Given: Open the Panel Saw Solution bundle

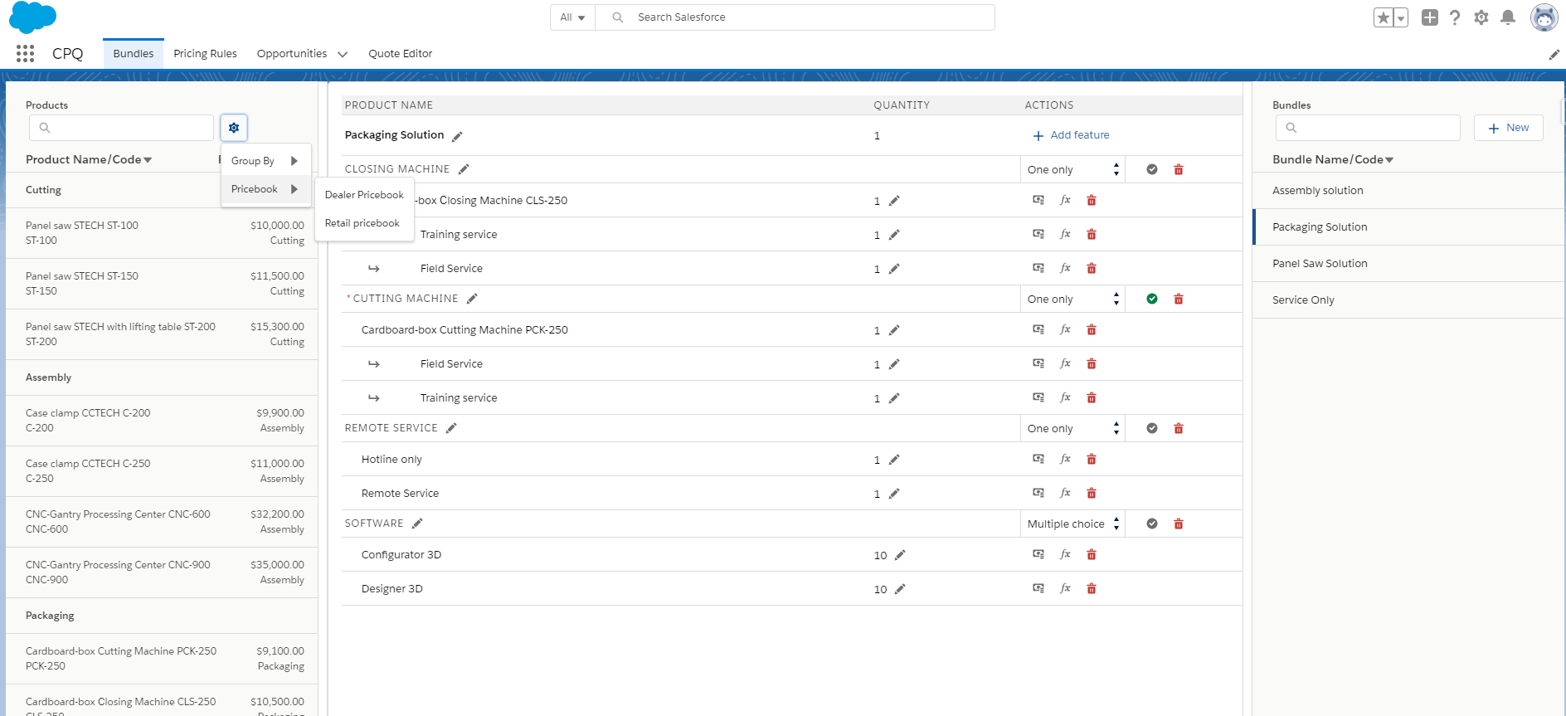Looking at the screenshot, I should click(x=1408, y=264).
